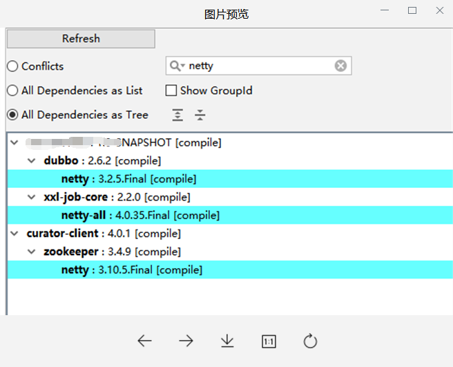Click the netty search input field

[x=258, y=66]
